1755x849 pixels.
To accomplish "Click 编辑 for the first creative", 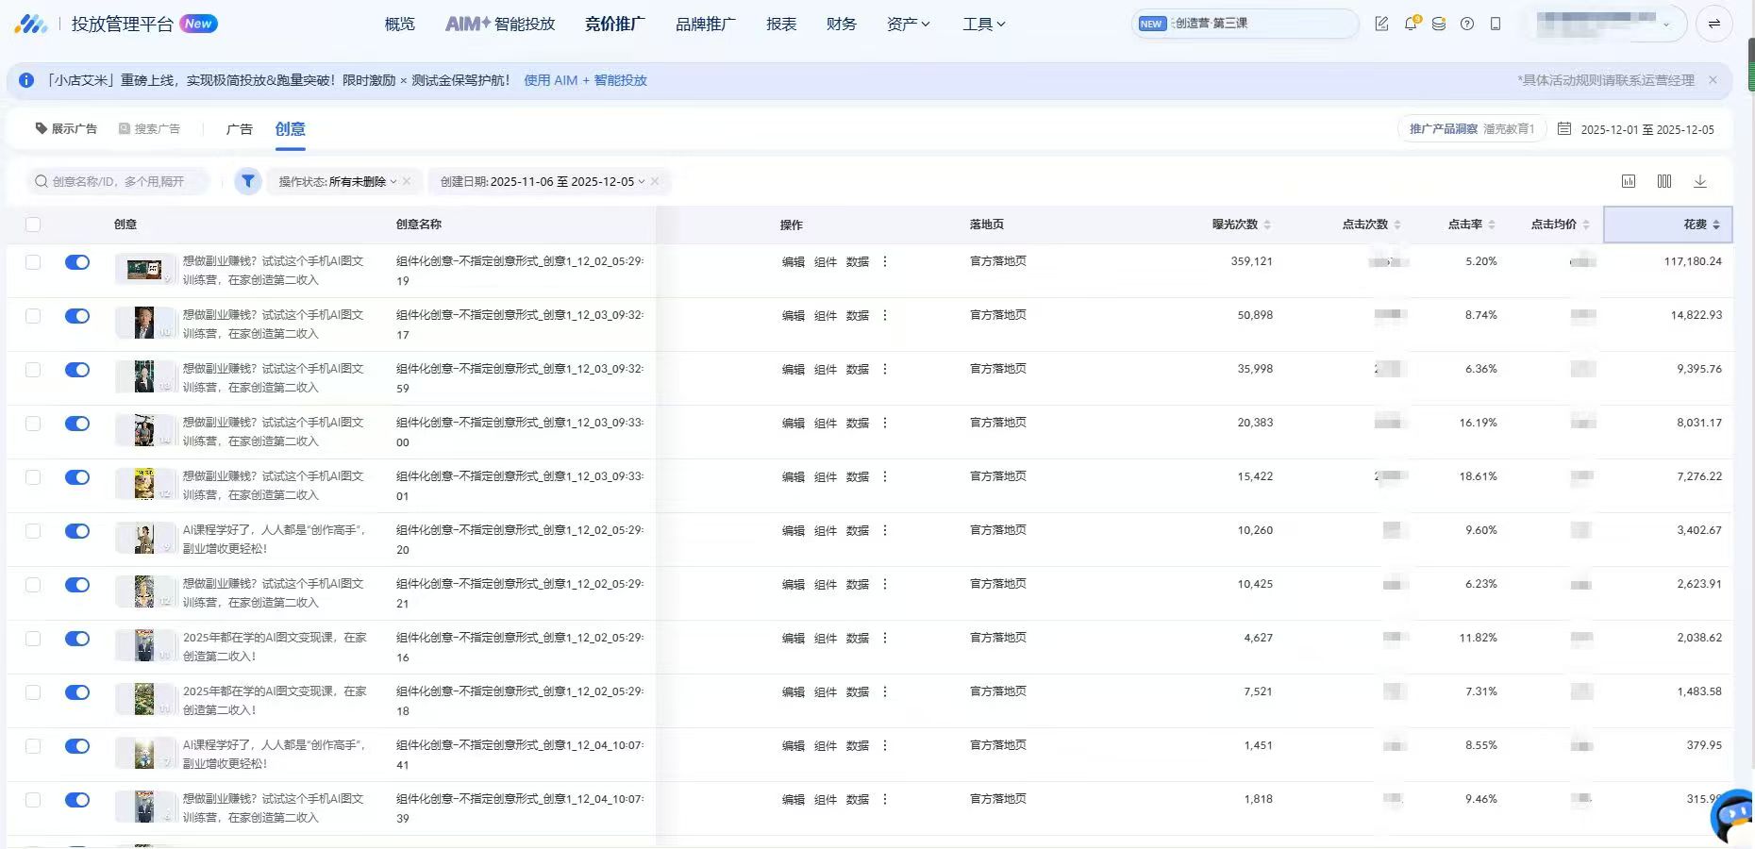I will tap(793, 262).
